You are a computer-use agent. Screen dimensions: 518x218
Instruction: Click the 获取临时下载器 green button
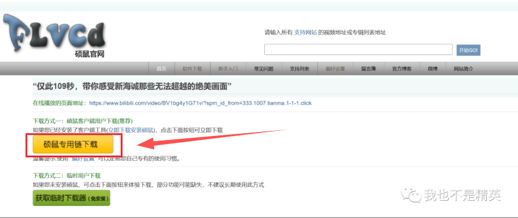point(71,198)
